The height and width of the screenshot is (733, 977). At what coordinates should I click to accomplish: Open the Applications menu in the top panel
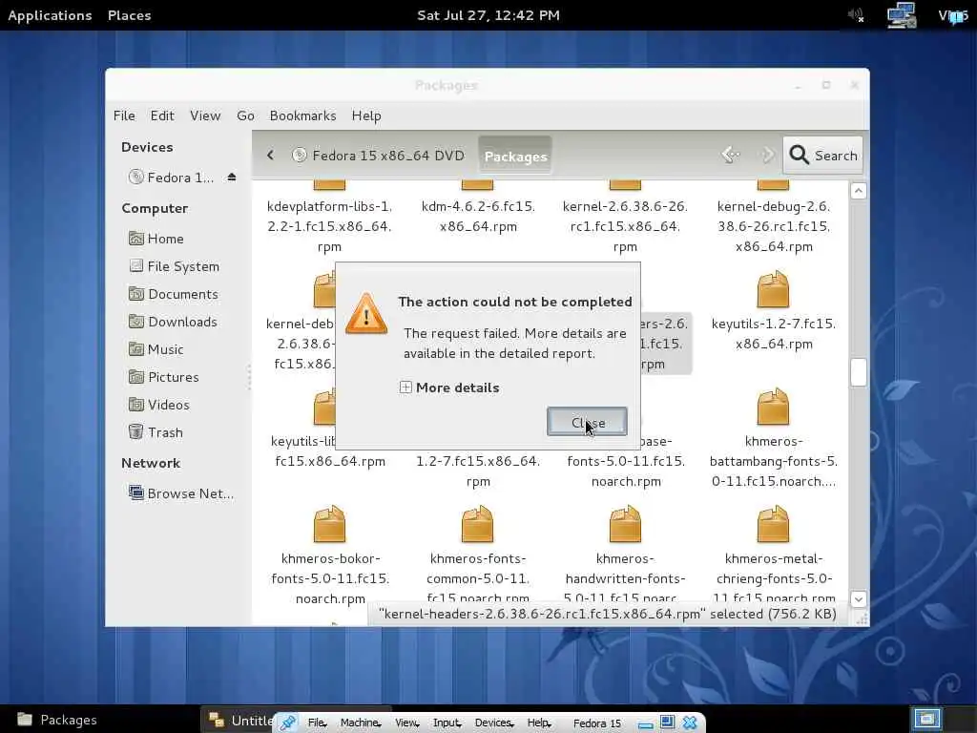(50, 15)
